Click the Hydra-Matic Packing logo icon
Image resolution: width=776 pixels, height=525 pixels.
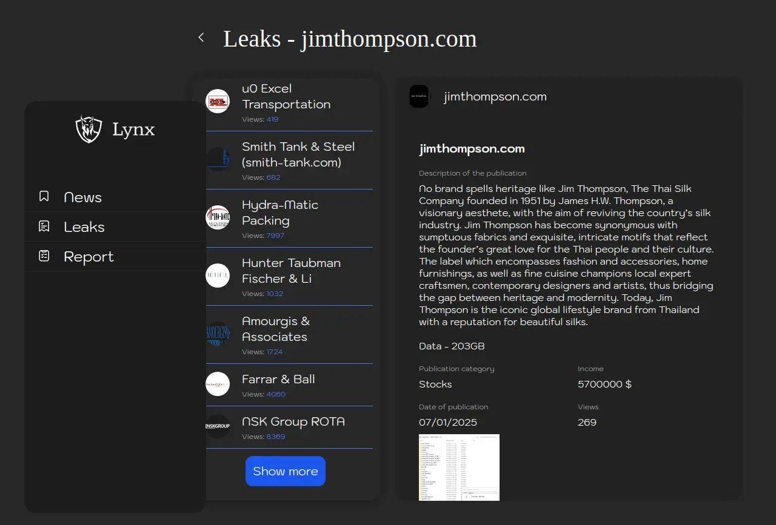coord(218,218)
